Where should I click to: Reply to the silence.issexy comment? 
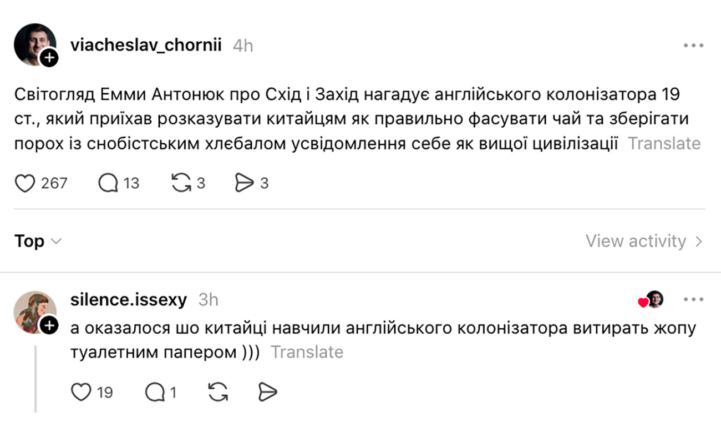coord(153,393)
